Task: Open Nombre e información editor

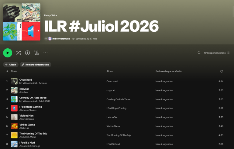Action: 36,65
